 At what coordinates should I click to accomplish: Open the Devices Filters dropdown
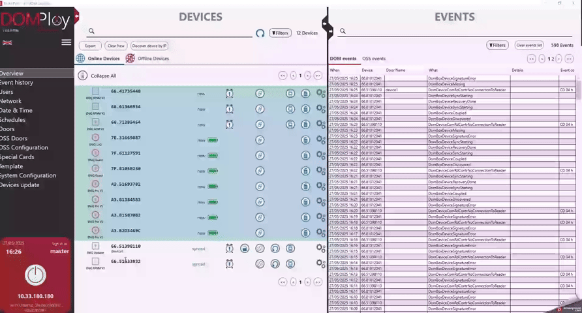[280, 33]
